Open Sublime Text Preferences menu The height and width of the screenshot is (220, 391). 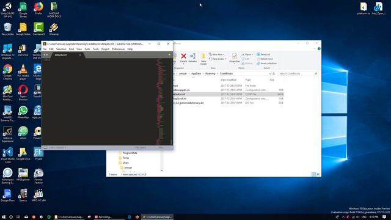[x=118, y=49]
